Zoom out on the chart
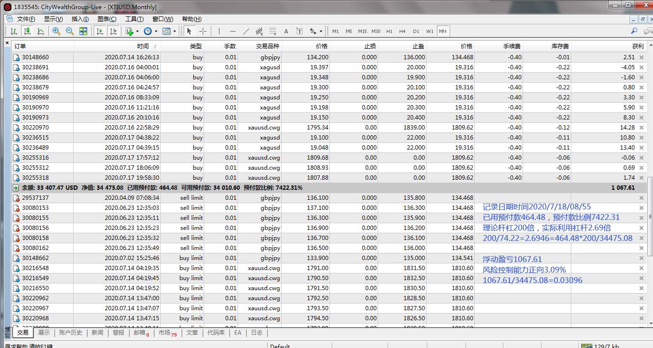 [x=70, y=31]
